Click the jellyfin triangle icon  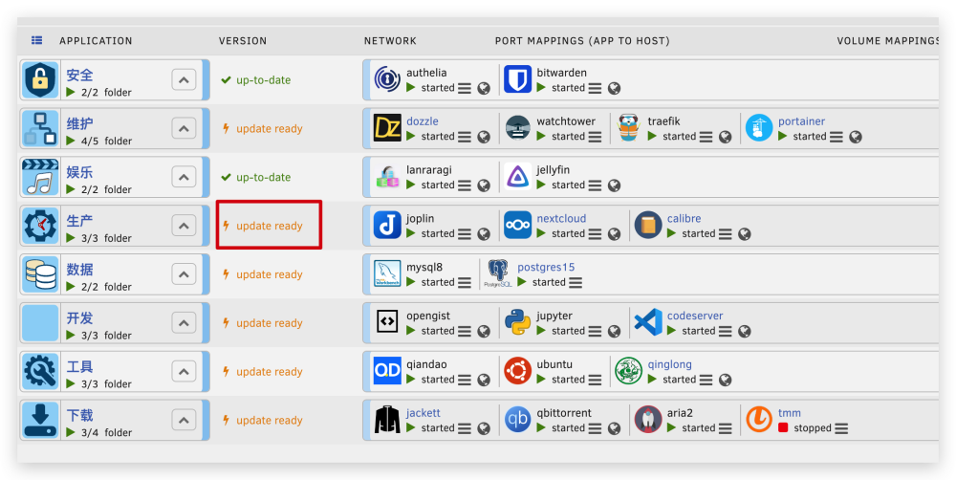(517, 177)
